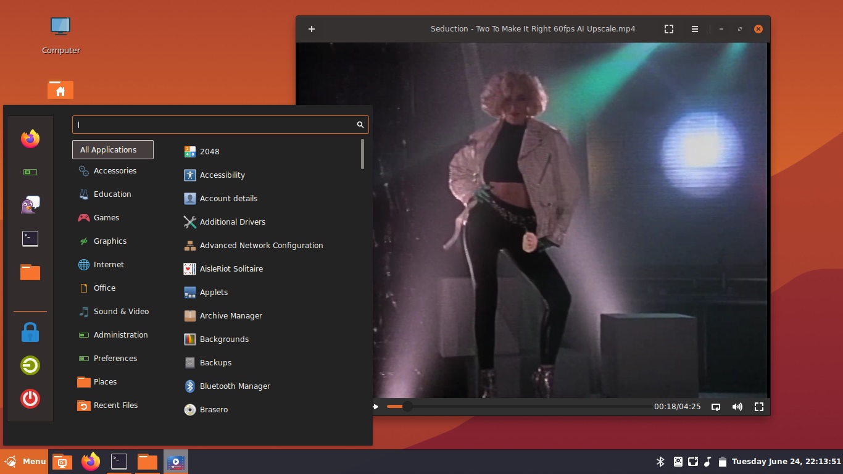Open Firefox from taskbar

91,462
